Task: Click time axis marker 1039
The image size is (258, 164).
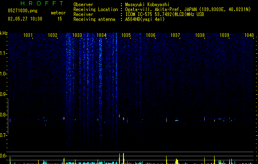Action: 224,35
